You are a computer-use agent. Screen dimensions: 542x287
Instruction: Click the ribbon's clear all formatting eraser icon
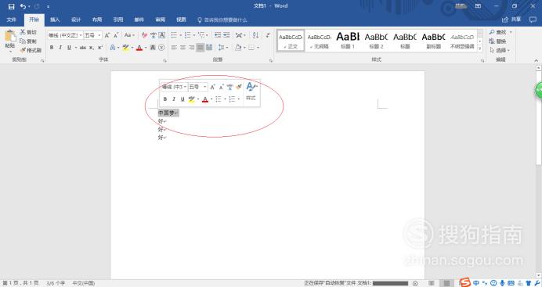coord(144,35)
